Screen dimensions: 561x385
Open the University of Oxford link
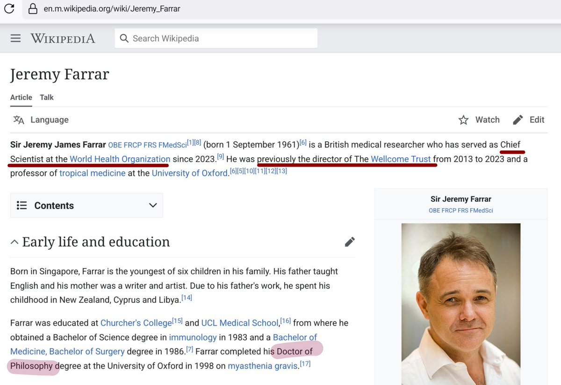[189, 173]
